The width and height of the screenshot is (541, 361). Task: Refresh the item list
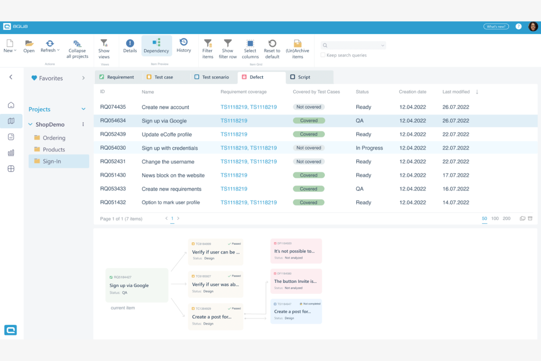pyautogui.click(x=50, y=43)
